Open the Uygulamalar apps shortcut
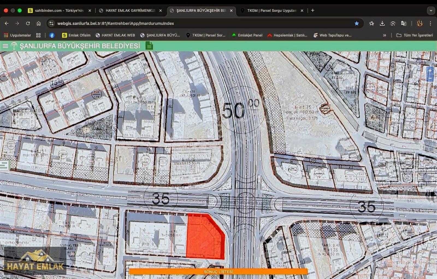 tap(17, 35)
